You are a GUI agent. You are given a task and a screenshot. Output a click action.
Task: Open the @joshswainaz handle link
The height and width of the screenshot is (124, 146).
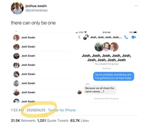pos(36,10)
